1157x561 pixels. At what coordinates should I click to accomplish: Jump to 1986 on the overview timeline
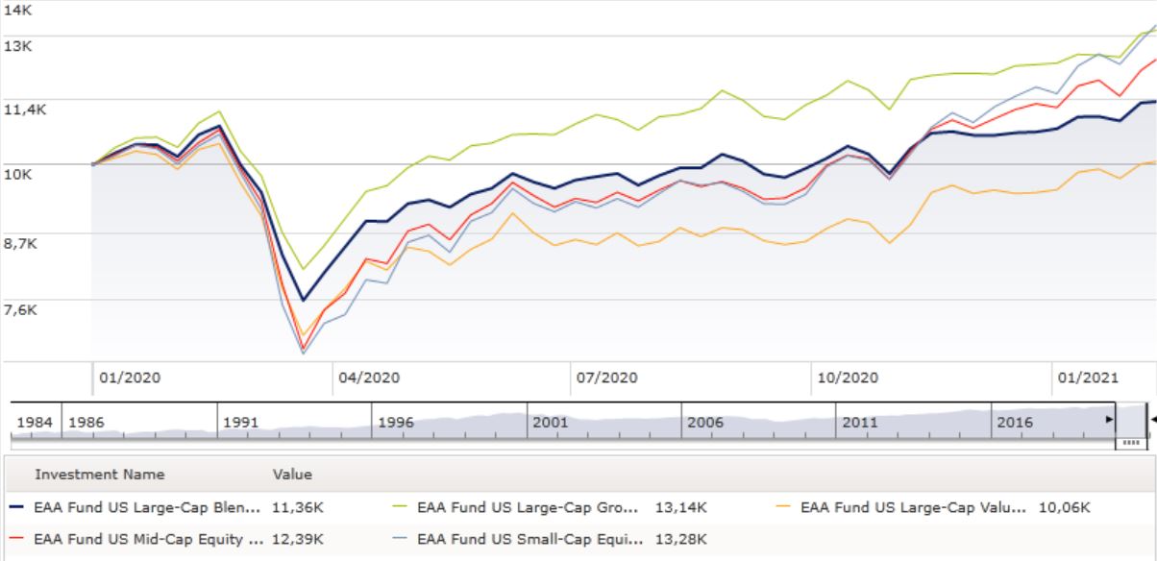86,423
